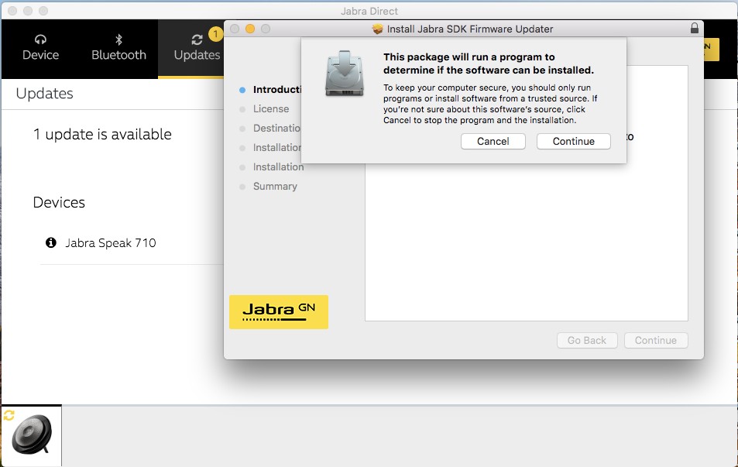Click the Updates page heading

44,93
